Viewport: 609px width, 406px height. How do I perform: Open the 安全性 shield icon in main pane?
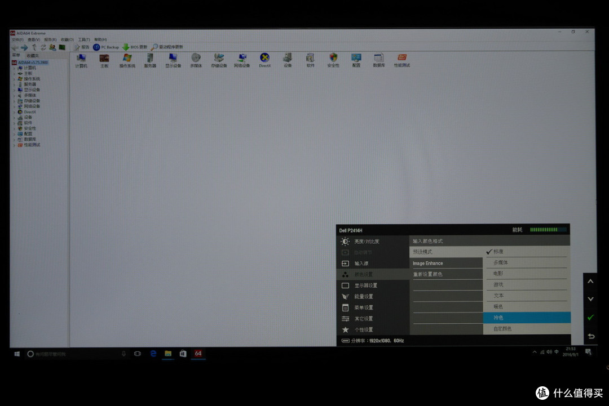pos(333,60)
